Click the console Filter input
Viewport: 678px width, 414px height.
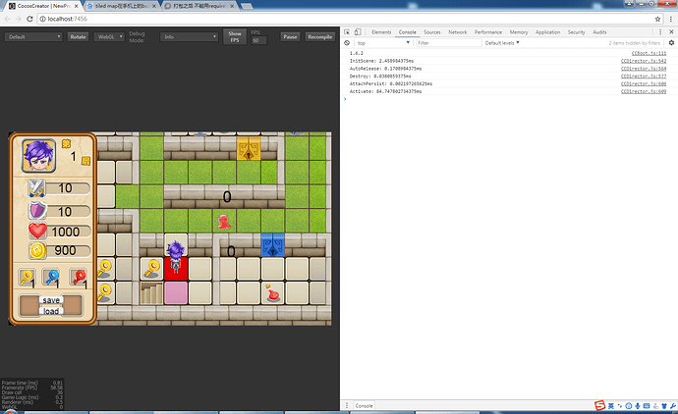click(x=448, y=43)
